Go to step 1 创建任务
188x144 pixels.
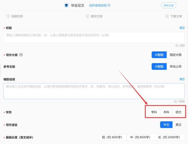15,16
